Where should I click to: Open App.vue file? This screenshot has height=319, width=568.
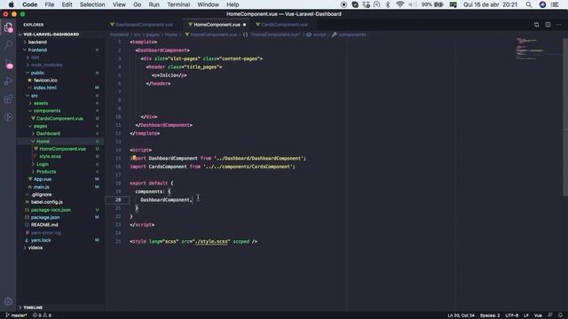(x=43, y=179)
